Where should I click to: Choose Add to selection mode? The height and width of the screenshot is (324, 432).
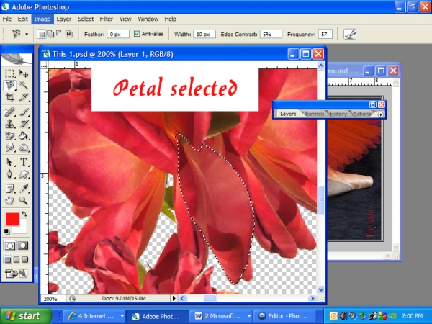click(x=50, y=34)
